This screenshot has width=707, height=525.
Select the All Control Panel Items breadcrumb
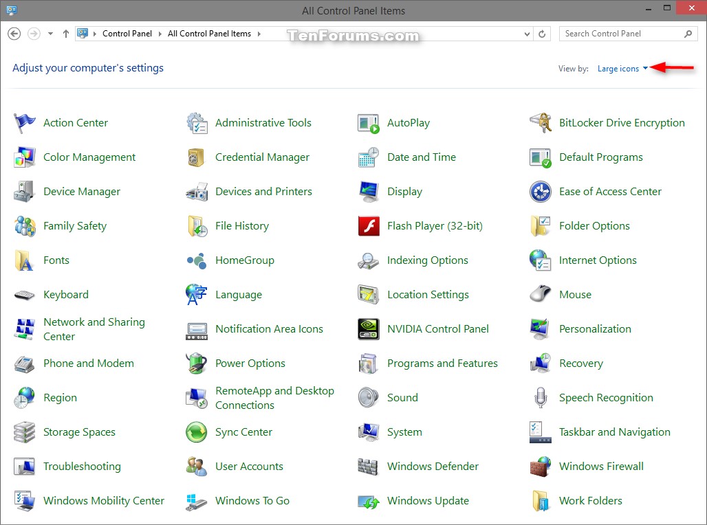click(209, 34)
